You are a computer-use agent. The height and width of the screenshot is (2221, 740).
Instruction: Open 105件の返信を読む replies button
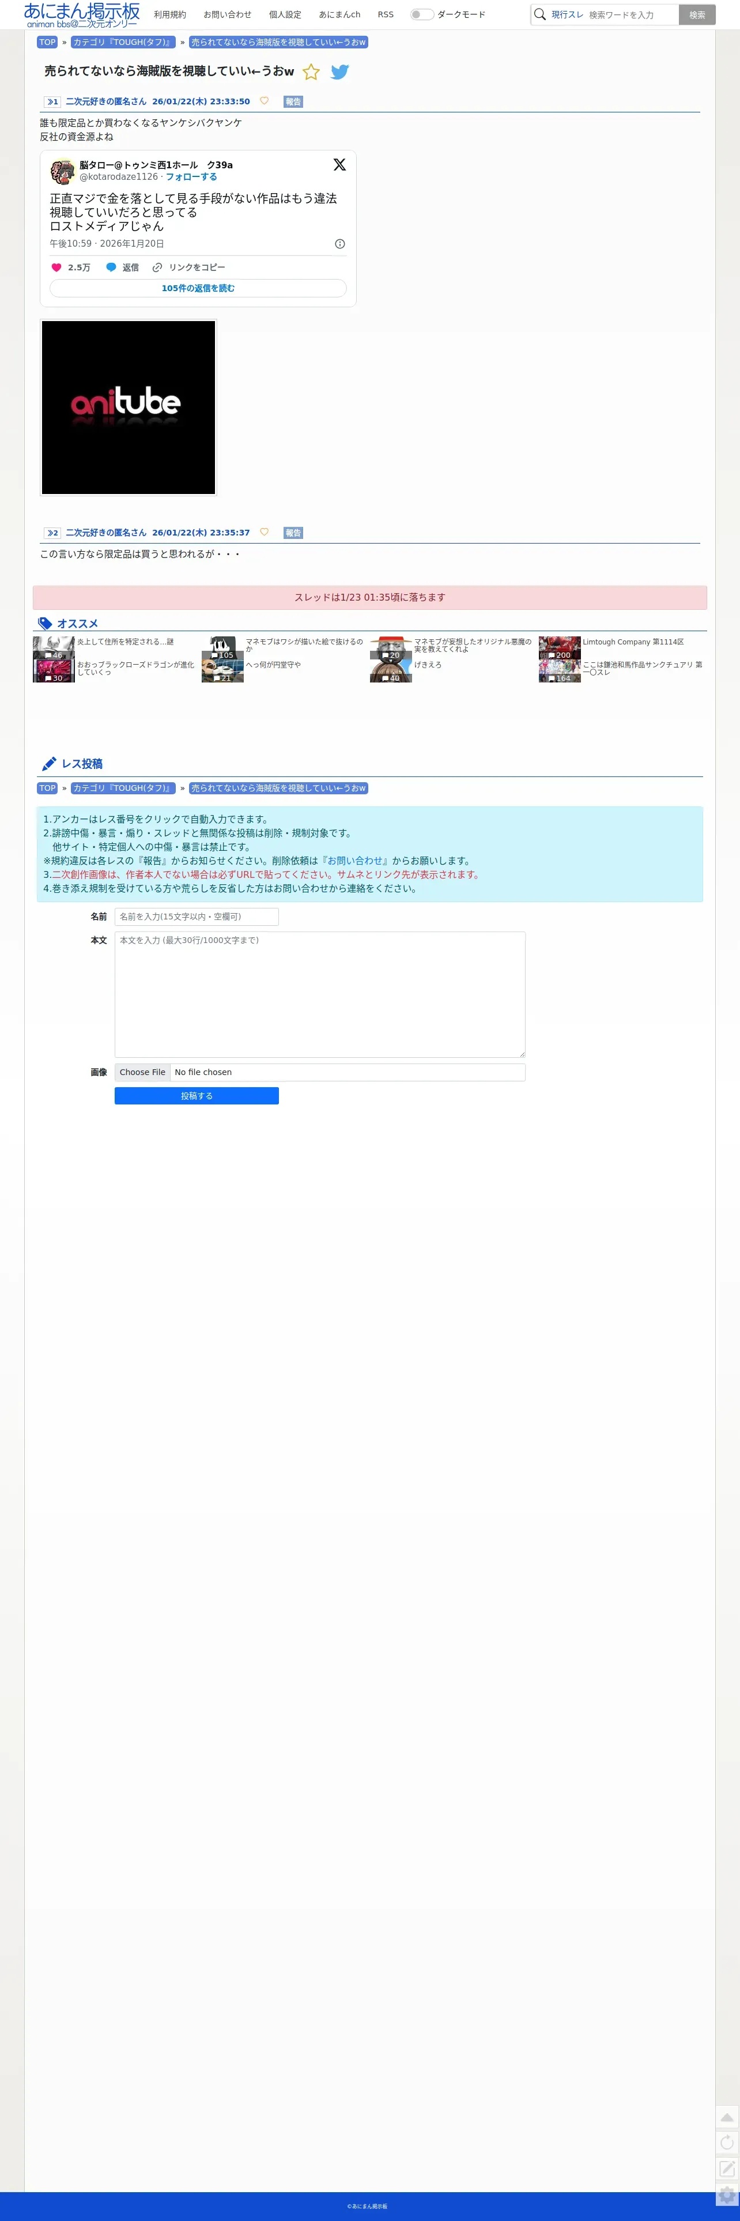pyautogui.click(x=198, y=288)
